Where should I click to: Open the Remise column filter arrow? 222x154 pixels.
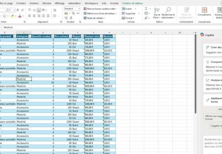tap(114, 37)
